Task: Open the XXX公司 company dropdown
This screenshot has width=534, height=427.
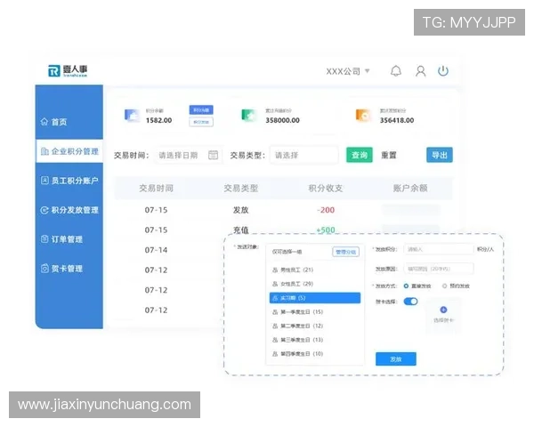Action: (x=348, y=71)
